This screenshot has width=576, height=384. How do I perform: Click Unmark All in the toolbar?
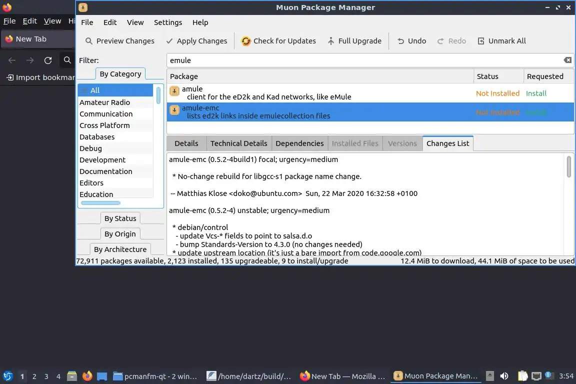tap(502, 41)
